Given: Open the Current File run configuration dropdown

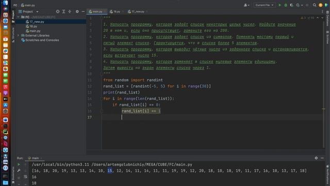Looking at the screenshot, I should coord(265,5).
